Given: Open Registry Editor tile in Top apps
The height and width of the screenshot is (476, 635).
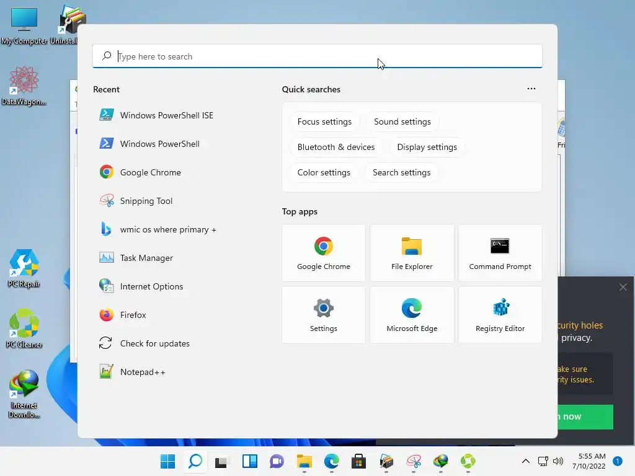Looking at the screenshot, I should (500, 315).
